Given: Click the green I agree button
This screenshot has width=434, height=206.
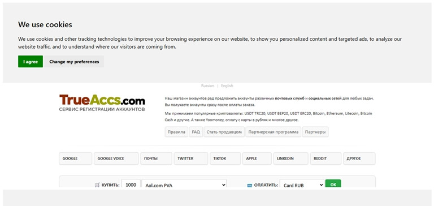Looking at the screenshot, I should (31, 62).
